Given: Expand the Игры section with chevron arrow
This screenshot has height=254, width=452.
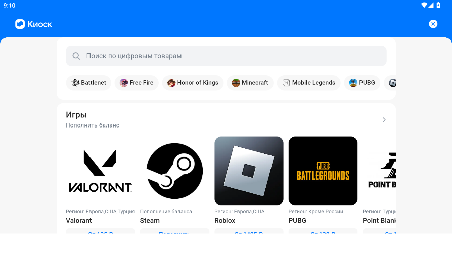Looking at the screenshot, I should 384,120.
